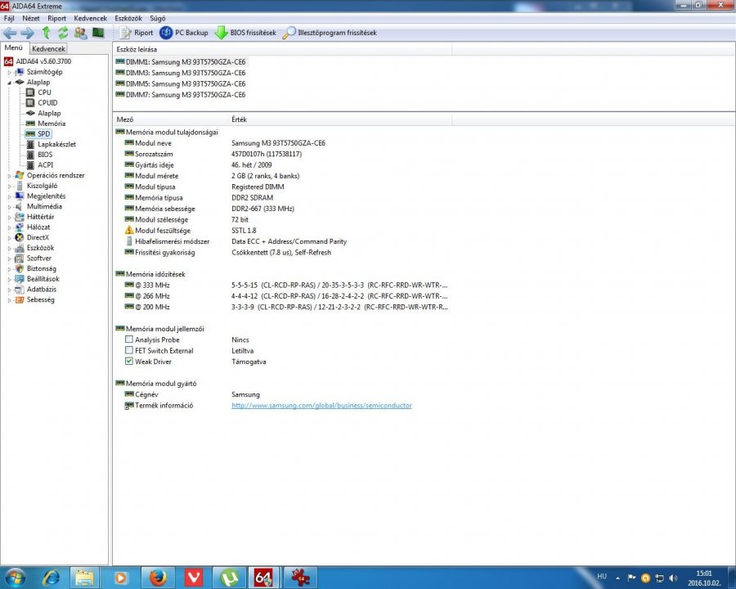Click the Szoftver tree icon
Screen dimensions: 736x589
(x=20, y=259)
